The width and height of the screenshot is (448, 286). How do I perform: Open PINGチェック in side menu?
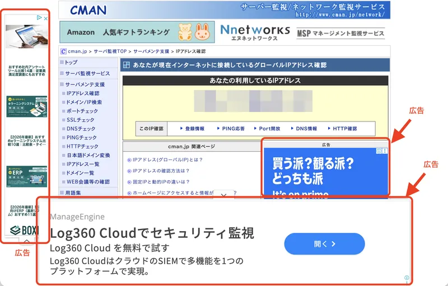[x=81, y=138]
